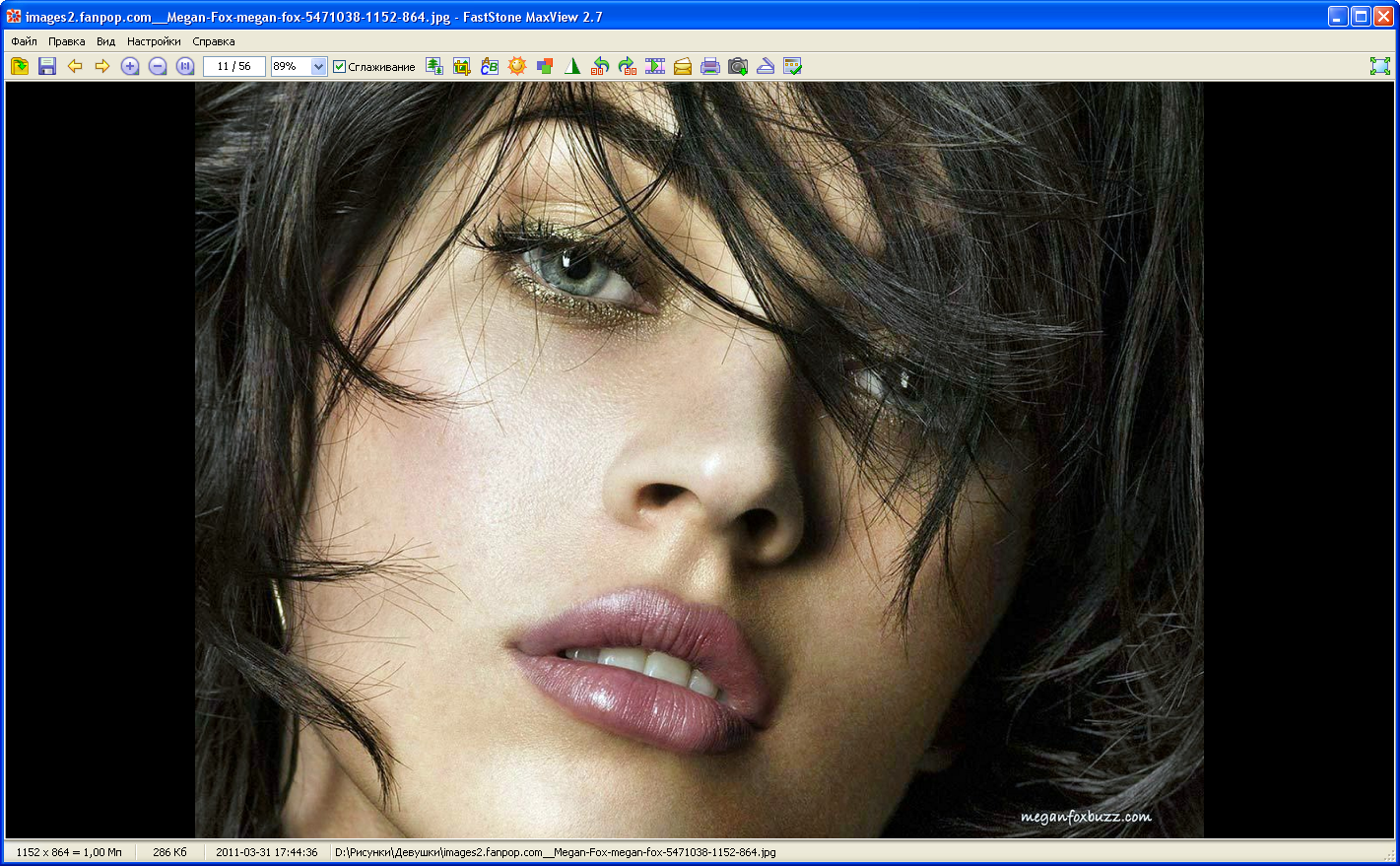
Task: Click date 2011-03-31 17:44:36 in status bar
Action: 267,852
